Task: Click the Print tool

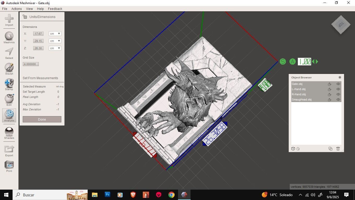Action: pos(9,166)
